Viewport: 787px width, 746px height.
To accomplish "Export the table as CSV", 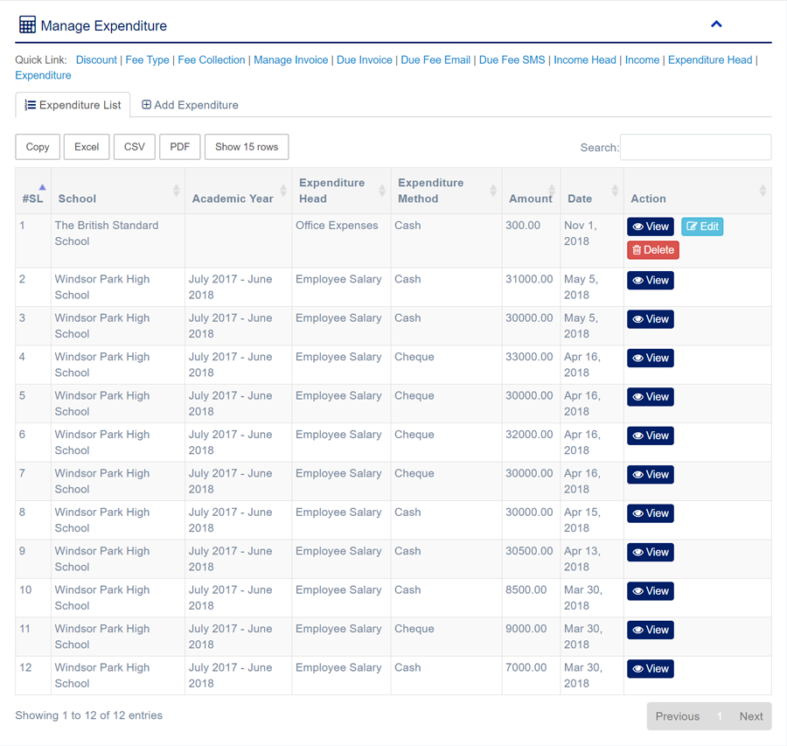I will point(134,147).
